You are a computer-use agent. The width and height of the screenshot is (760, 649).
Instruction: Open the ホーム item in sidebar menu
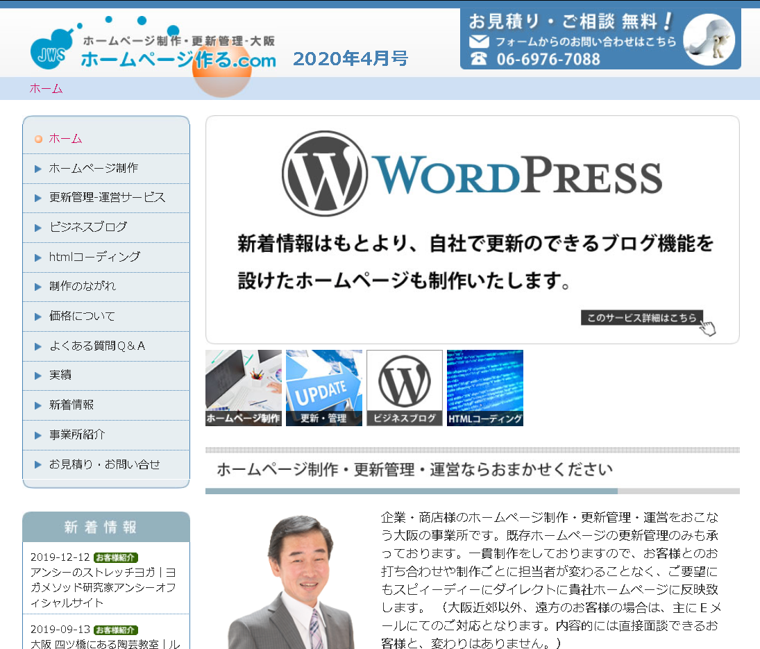click(x=106, y=139)
